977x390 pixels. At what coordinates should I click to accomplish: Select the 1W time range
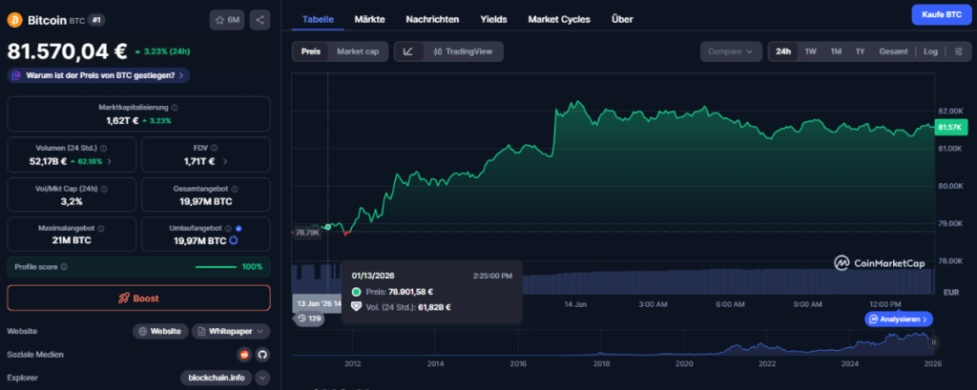pyautogui.click(x=811, y=51)
